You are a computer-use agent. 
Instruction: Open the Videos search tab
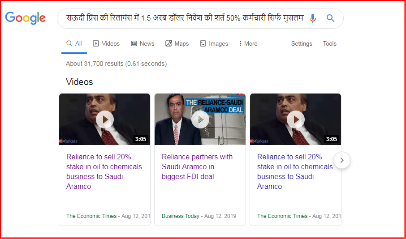coord(106,43)
